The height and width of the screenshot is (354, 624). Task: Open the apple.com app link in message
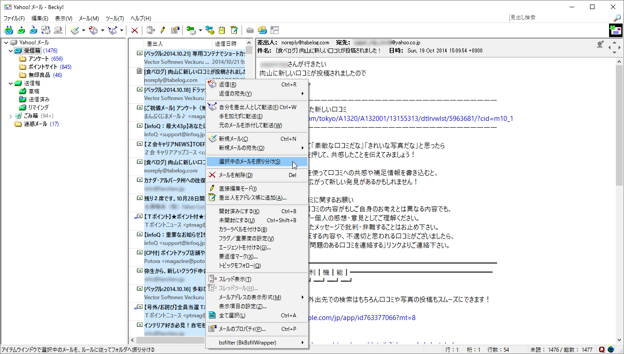(362, 318)
